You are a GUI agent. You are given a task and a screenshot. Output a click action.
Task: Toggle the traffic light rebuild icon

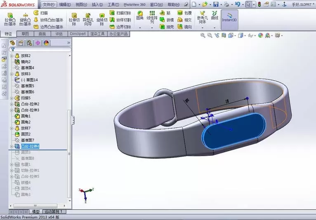[x=259, y=4]
